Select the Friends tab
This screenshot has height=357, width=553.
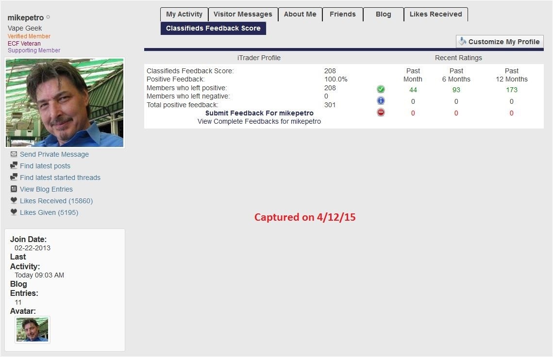click(342, 15)
